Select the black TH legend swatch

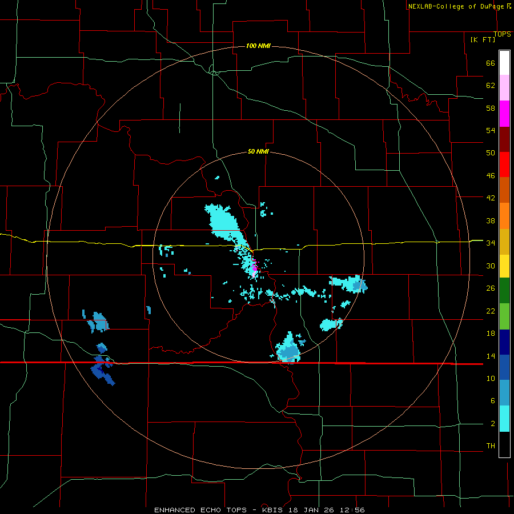point(504,444)
